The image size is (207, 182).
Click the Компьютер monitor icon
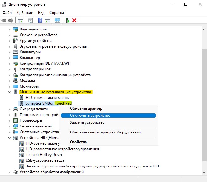pos(16,58)
